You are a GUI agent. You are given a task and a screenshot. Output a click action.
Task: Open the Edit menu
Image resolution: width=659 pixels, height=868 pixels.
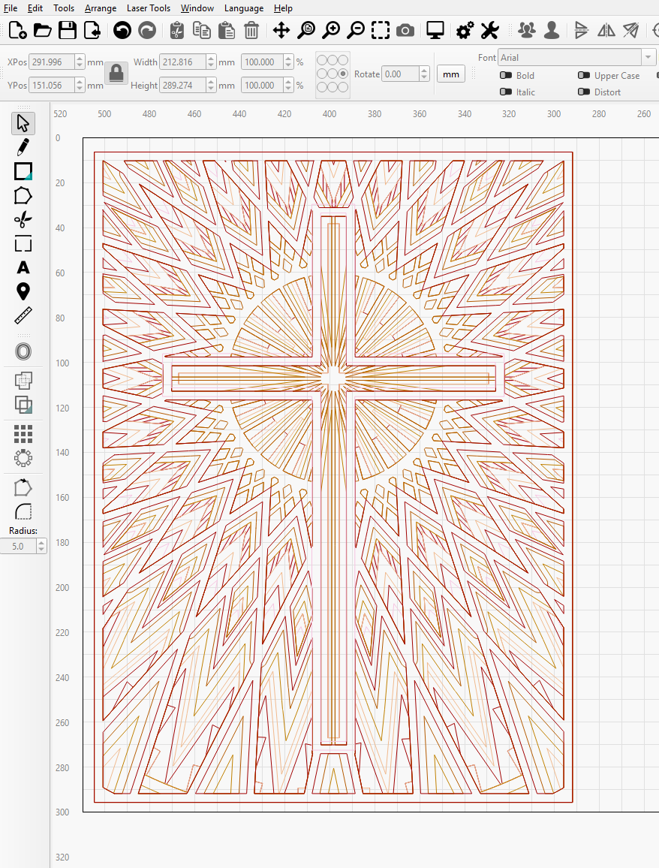[35, 8]
